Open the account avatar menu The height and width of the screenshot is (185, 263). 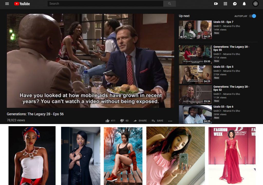click(x=255, y=4)
